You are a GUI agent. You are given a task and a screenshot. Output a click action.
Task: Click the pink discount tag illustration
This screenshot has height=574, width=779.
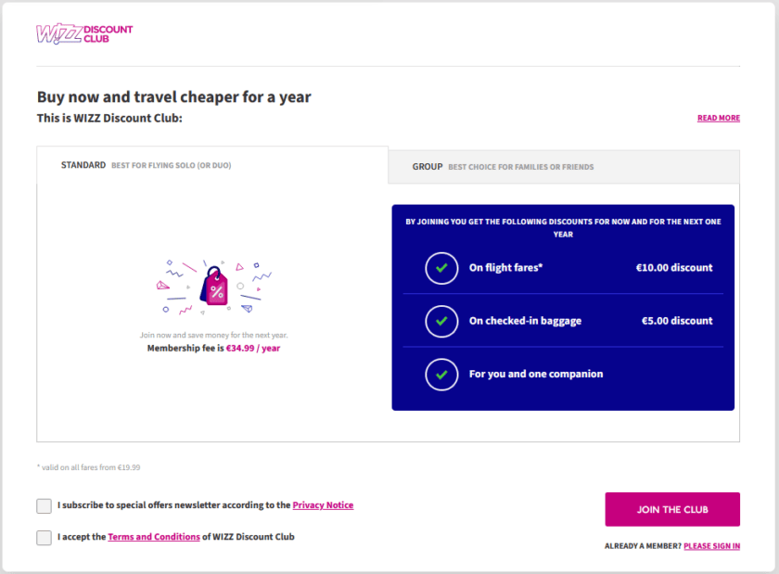215,287
